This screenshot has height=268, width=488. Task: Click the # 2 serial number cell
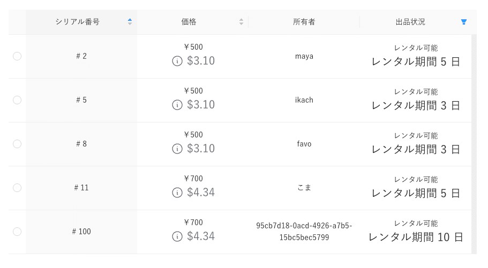81,56
